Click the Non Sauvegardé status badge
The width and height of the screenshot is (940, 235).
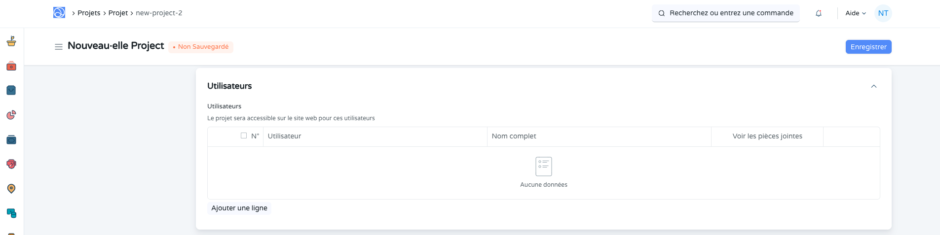[201, 47]
